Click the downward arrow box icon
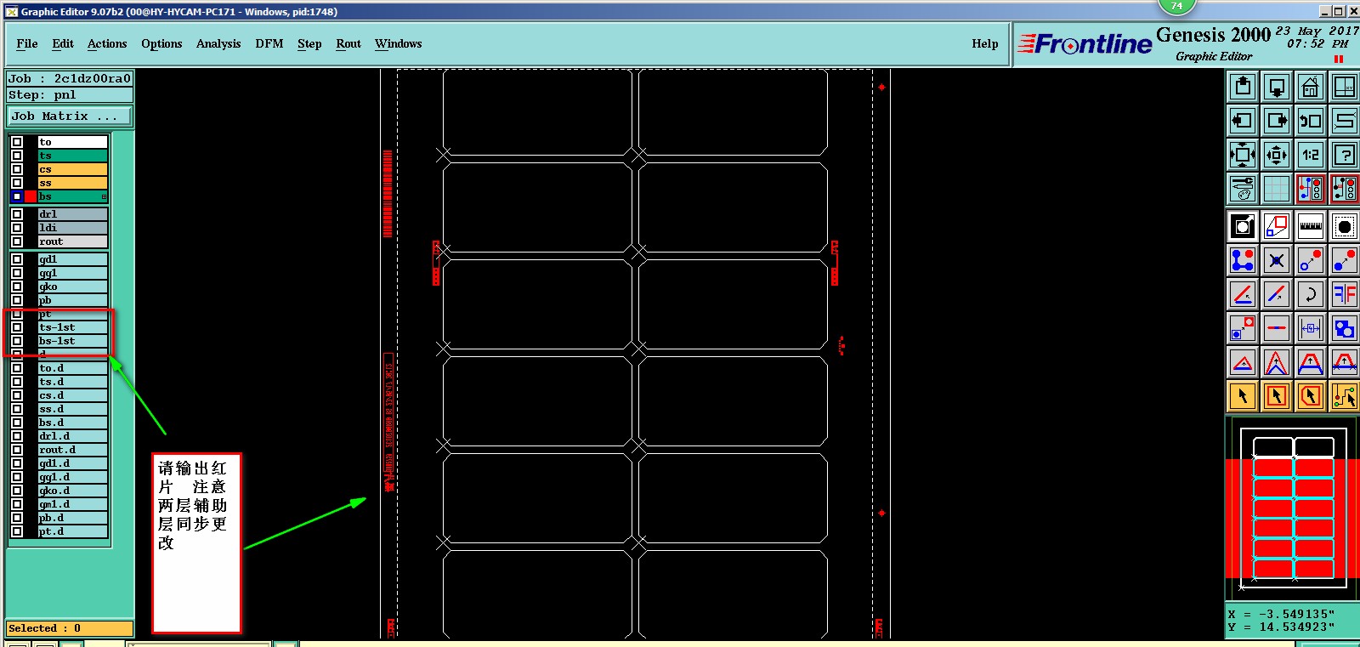 (x=1277, y=87)
